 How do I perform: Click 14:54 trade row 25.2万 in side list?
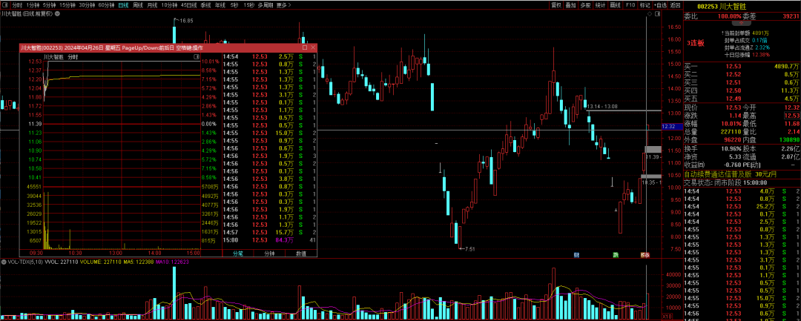(742, 206)
